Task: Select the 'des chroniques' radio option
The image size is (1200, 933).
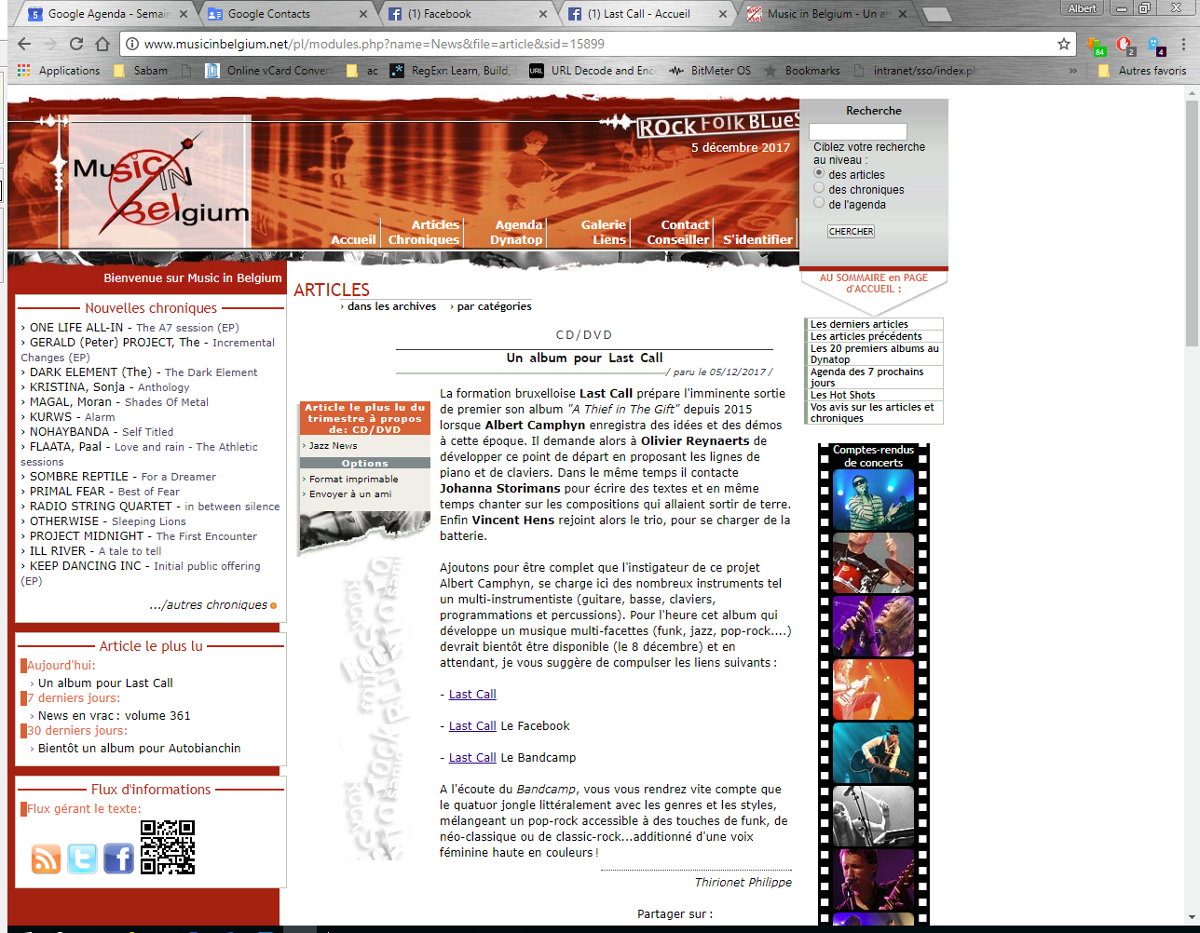Action: pyautogui.click(x=819, y=188)
